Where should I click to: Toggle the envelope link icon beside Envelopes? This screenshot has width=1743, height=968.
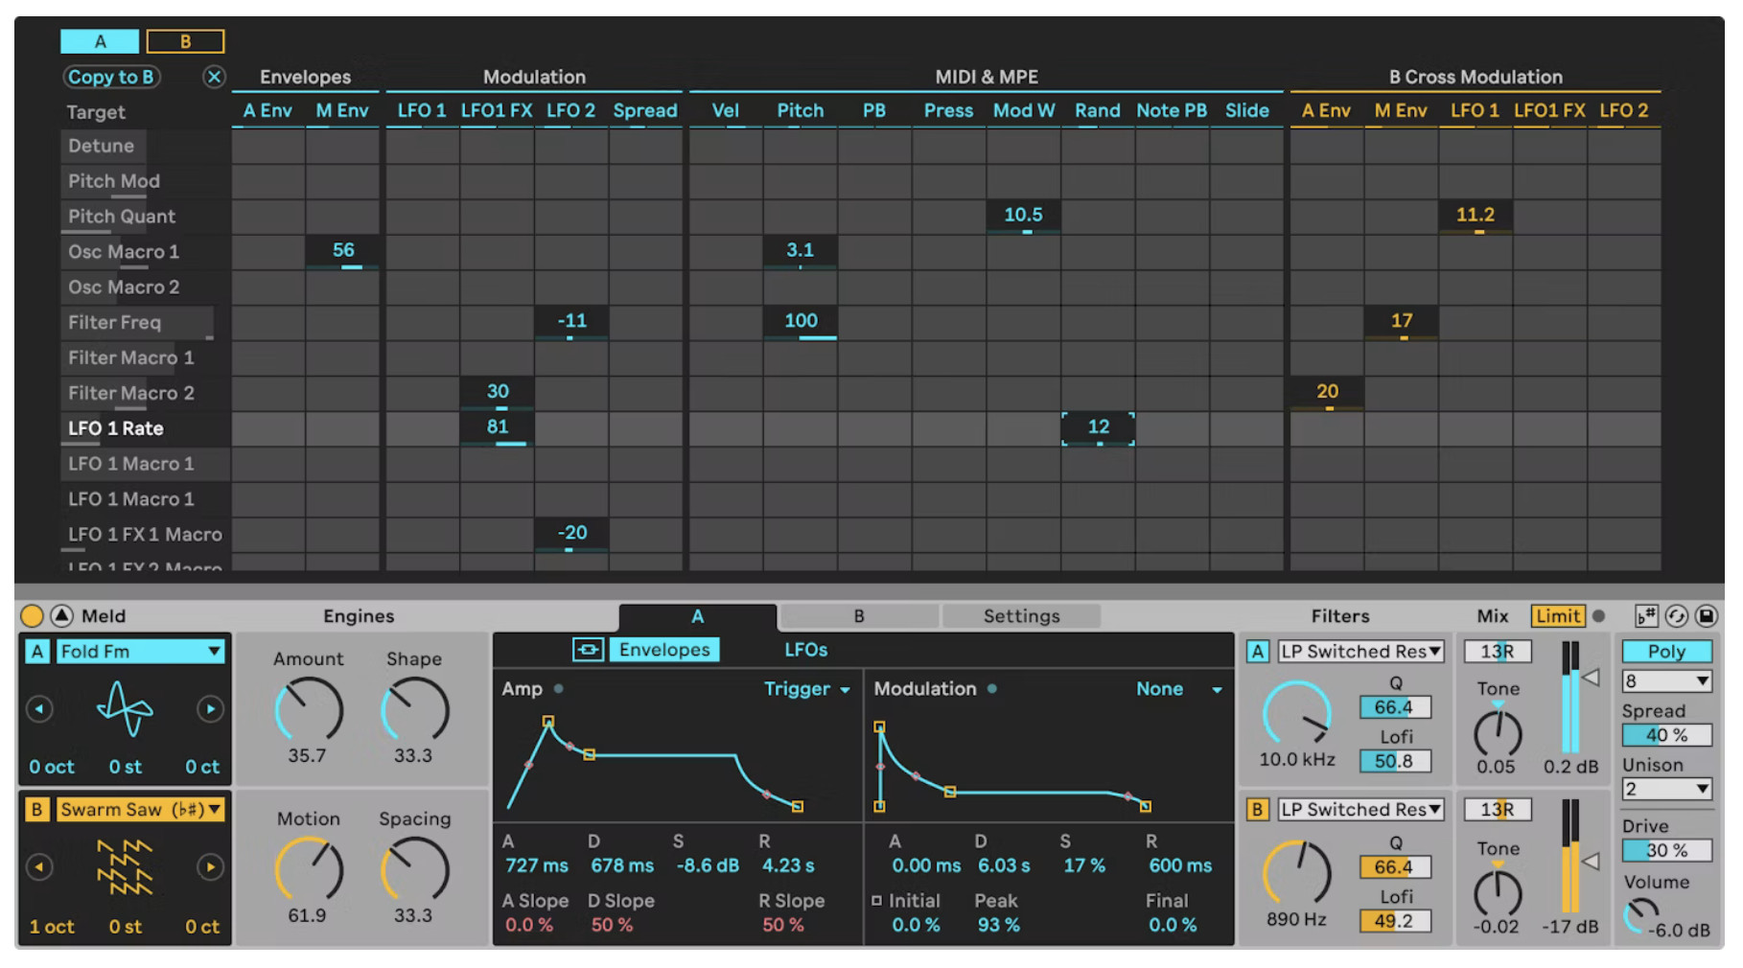(588, 650)
